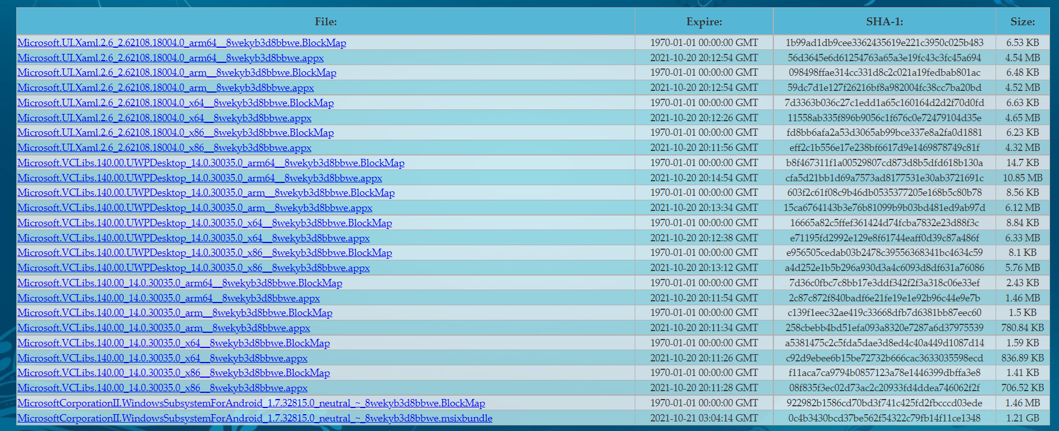Viewport: 1059px width, 431px height.
Task: Download the WindowsSubsystemForAndroid msixbundle file
Action: tap(255, 418)
